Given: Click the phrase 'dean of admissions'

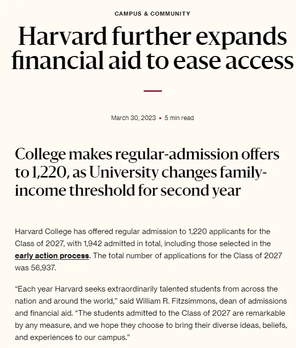Looking at the screenshot, I should pos(253,301).
